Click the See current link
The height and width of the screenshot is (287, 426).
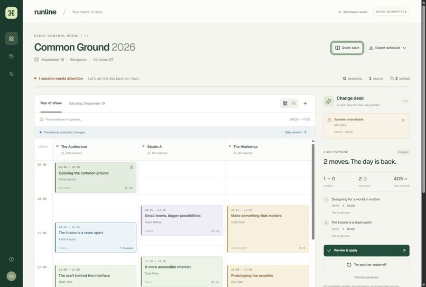coord(295,132)
